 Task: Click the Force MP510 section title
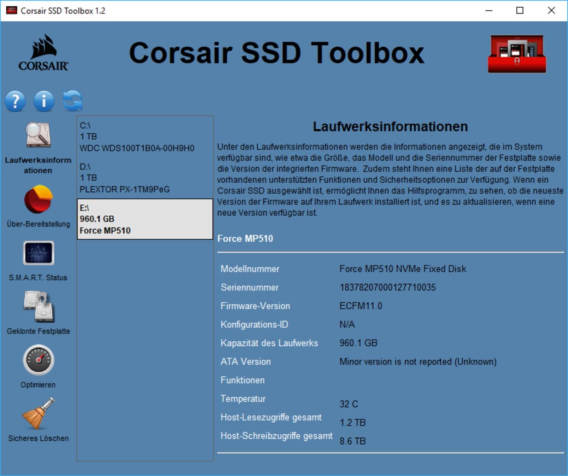click(x=245, y=239)
